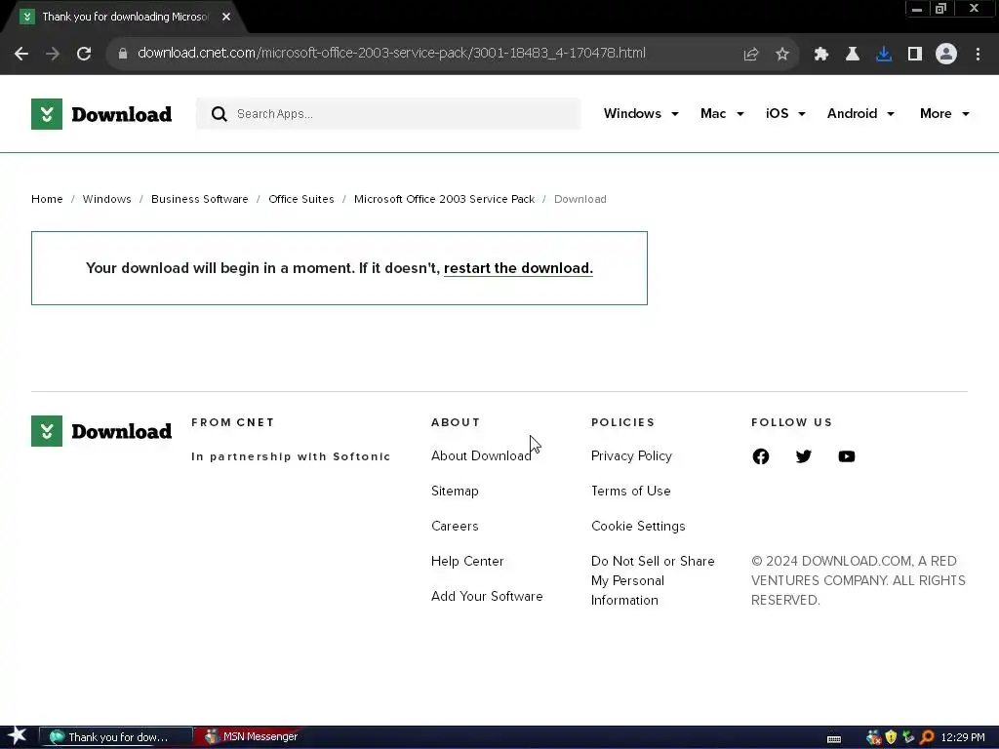Close the Thank you for downloading tab
Viewport: 999px width, 749px height.
coord(226,17)
